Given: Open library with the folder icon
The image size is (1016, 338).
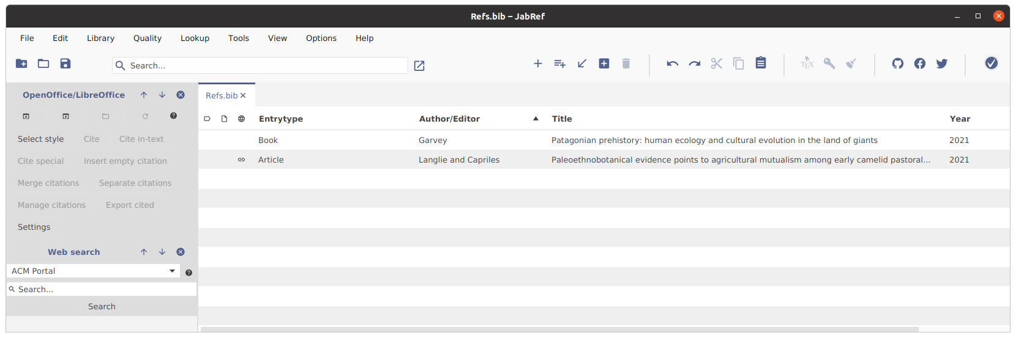Looking at the screenshot, I should click(43, 64).
